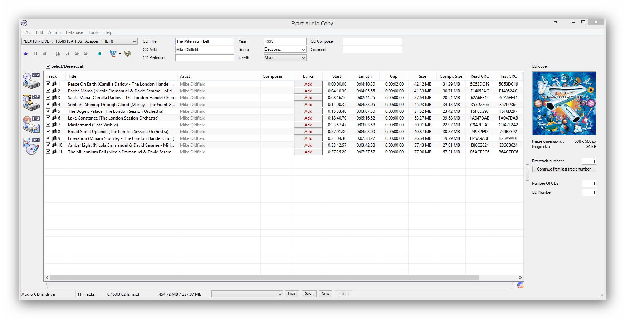Screen dimensions: 625x319
Task: Click the WAV extract icon in sidebar
Action: tap(31, 81)
